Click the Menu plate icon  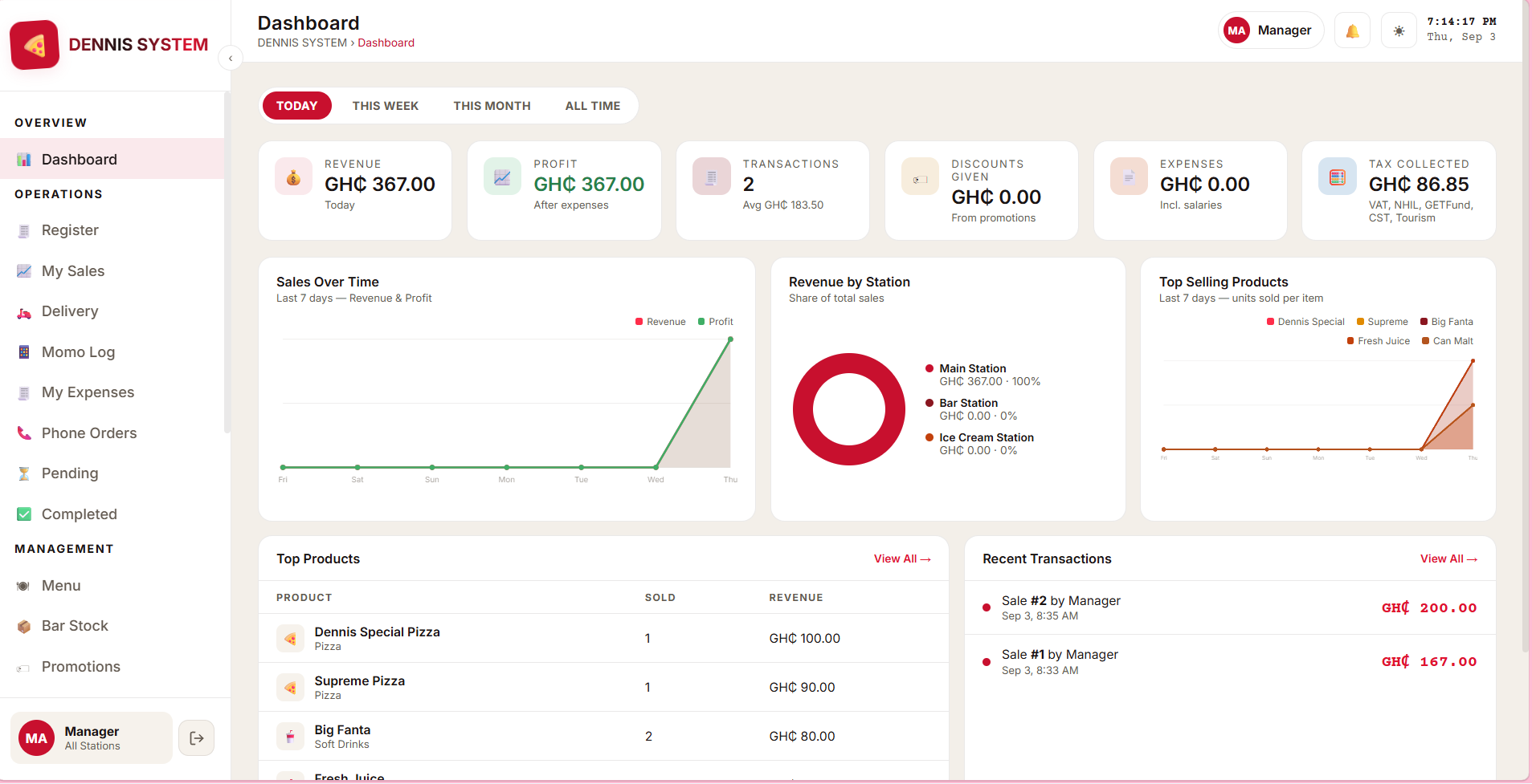pyautogui.click(x=24, y=586)
